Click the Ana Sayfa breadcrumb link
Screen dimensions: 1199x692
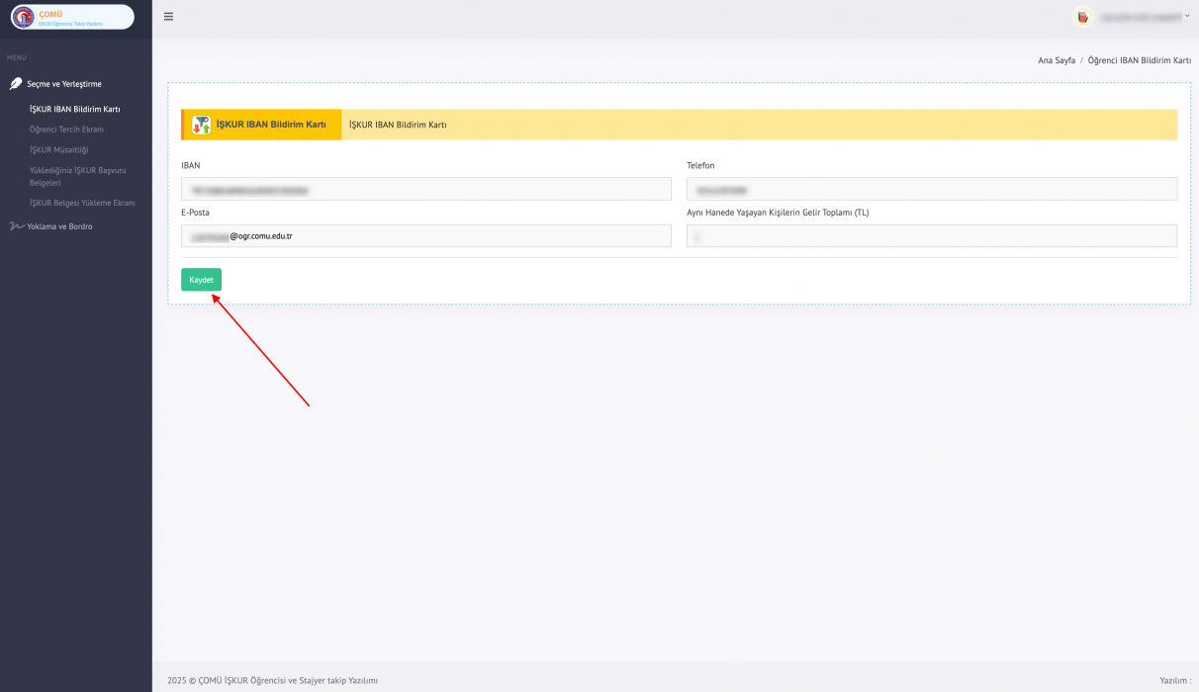1056,60
